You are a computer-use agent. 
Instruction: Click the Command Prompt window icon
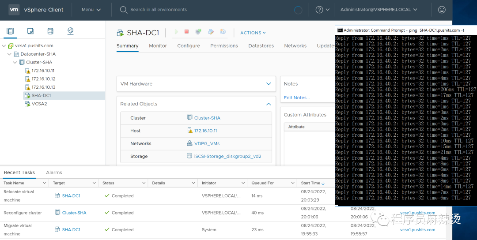tap(340, 30)
